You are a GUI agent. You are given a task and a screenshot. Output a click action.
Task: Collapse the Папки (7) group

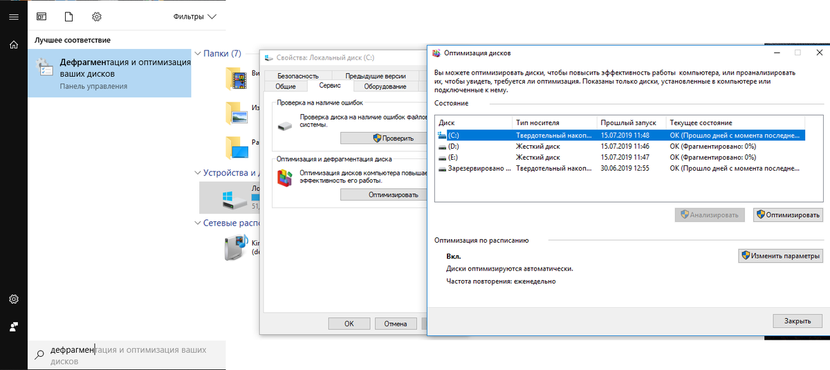point(197,54)
